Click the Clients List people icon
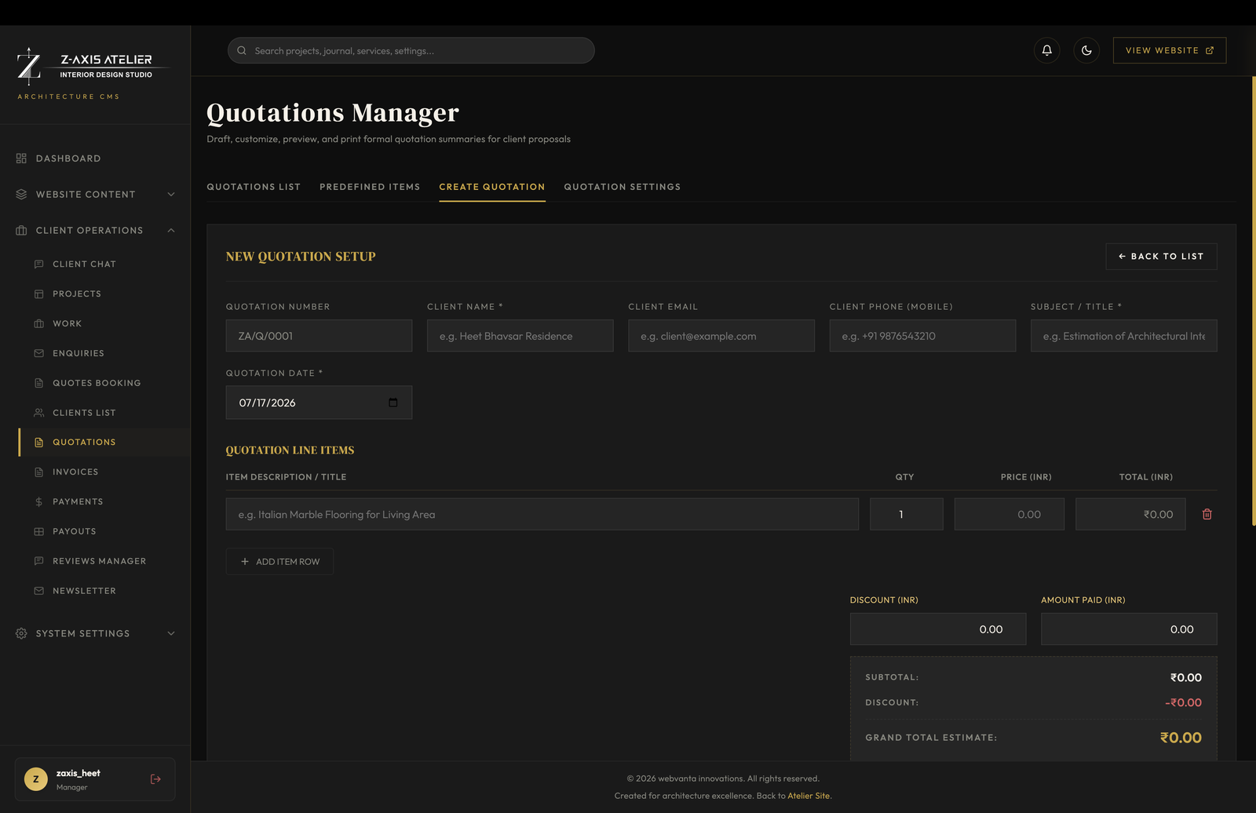 pyautogui.click(x=39, y=413)
